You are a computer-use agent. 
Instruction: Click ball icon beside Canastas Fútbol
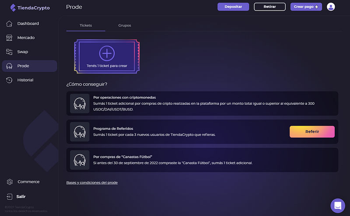pos(80,160)
